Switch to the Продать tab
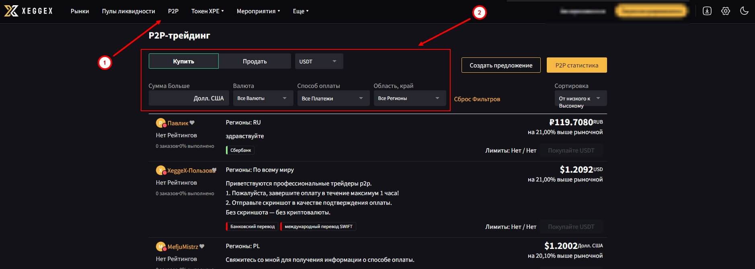The image size is (755, 269). (254, 61)
